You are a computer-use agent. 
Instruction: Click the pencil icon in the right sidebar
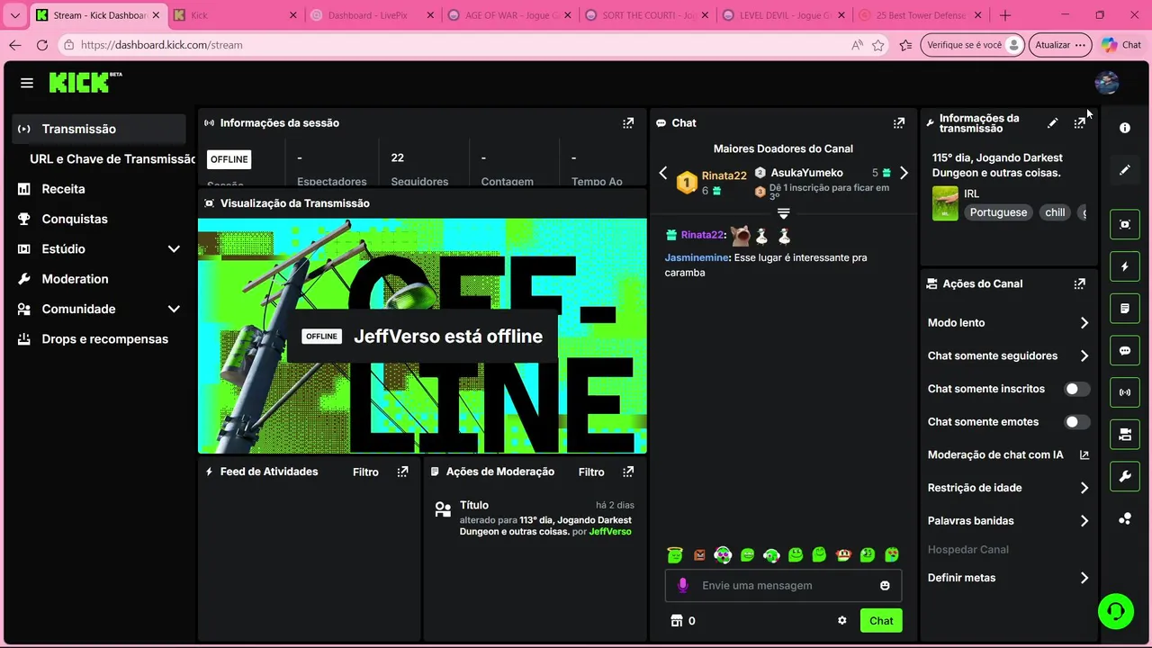coord(1125,169)
